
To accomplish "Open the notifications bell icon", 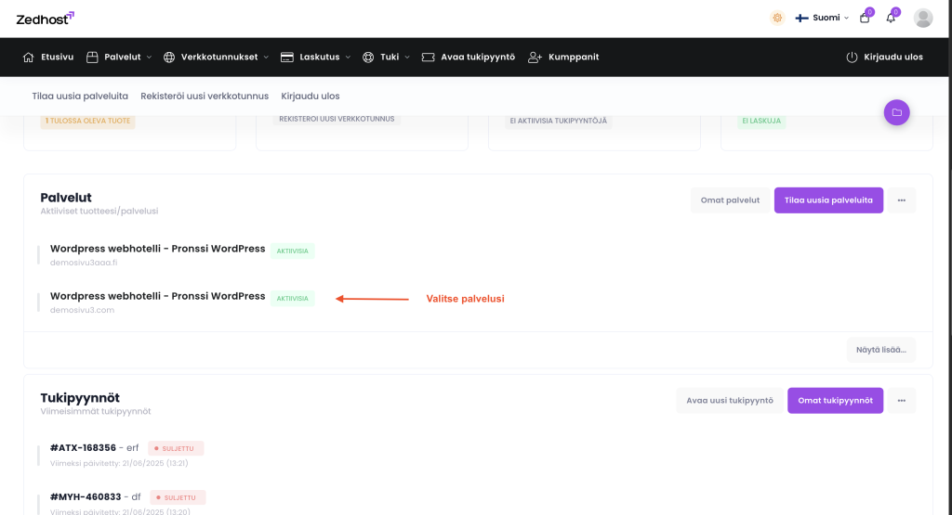I will click(x=891, y=18).
